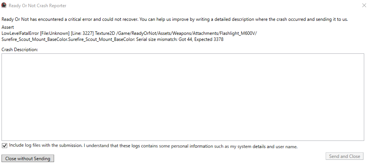Click the "Assert" label text
Screen dimensions: 368x167
tap(8, 27)
